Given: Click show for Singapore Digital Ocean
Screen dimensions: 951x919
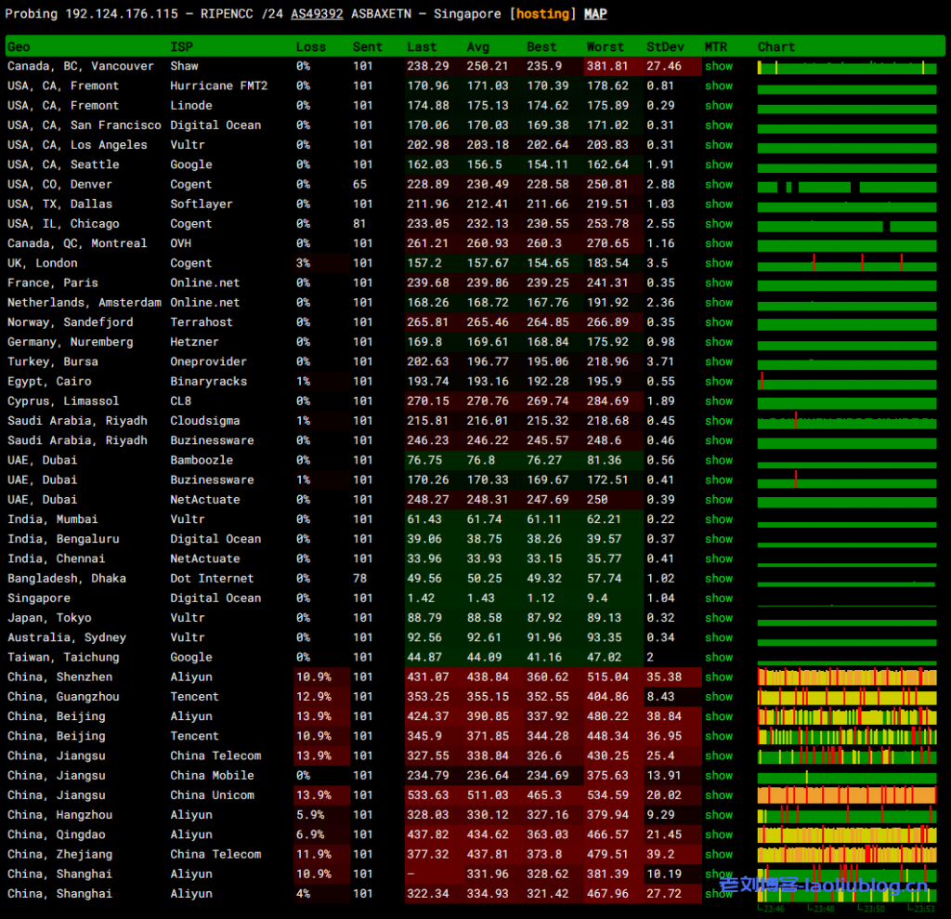Looking at the screenshot, I should [718, 598].
